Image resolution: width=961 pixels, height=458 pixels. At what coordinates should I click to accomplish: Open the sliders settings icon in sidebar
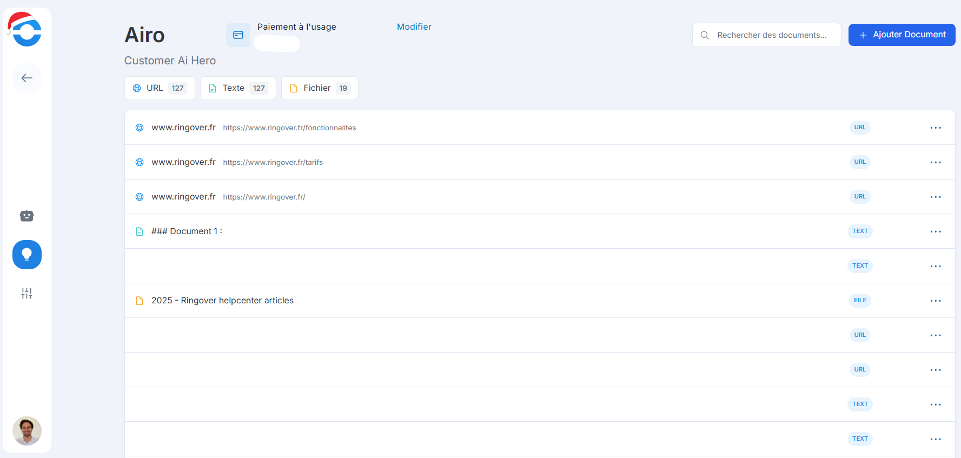(x=27, y=293)
